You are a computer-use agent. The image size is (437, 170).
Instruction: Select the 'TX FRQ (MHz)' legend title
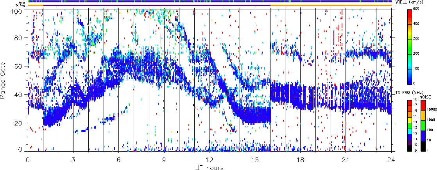(x=409, y=92)
